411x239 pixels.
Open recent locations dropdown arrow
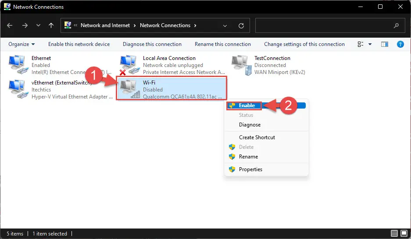(38, 25)
